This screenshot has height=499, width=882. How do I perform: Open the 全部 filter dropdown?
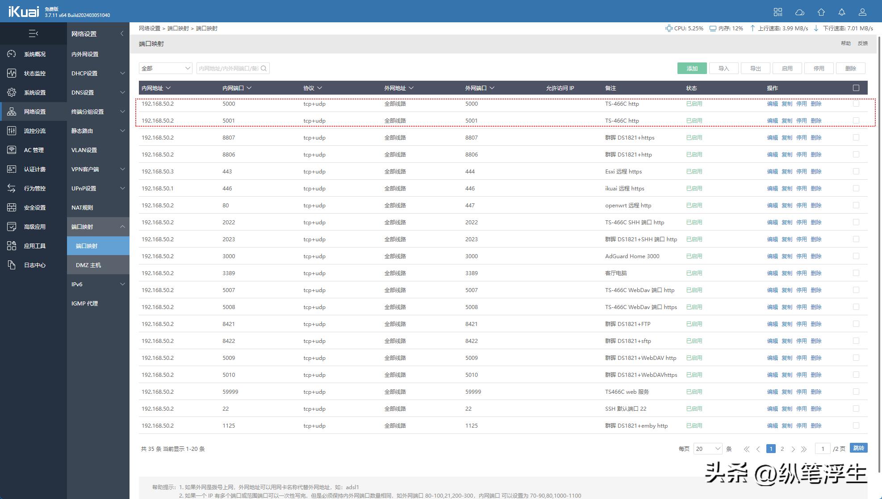165,68
